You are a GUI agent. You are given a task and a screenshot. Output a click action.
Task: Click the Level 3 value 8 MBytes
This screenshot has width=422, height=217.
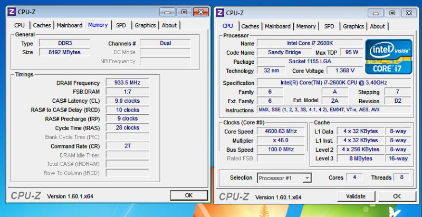click(360, 158)
